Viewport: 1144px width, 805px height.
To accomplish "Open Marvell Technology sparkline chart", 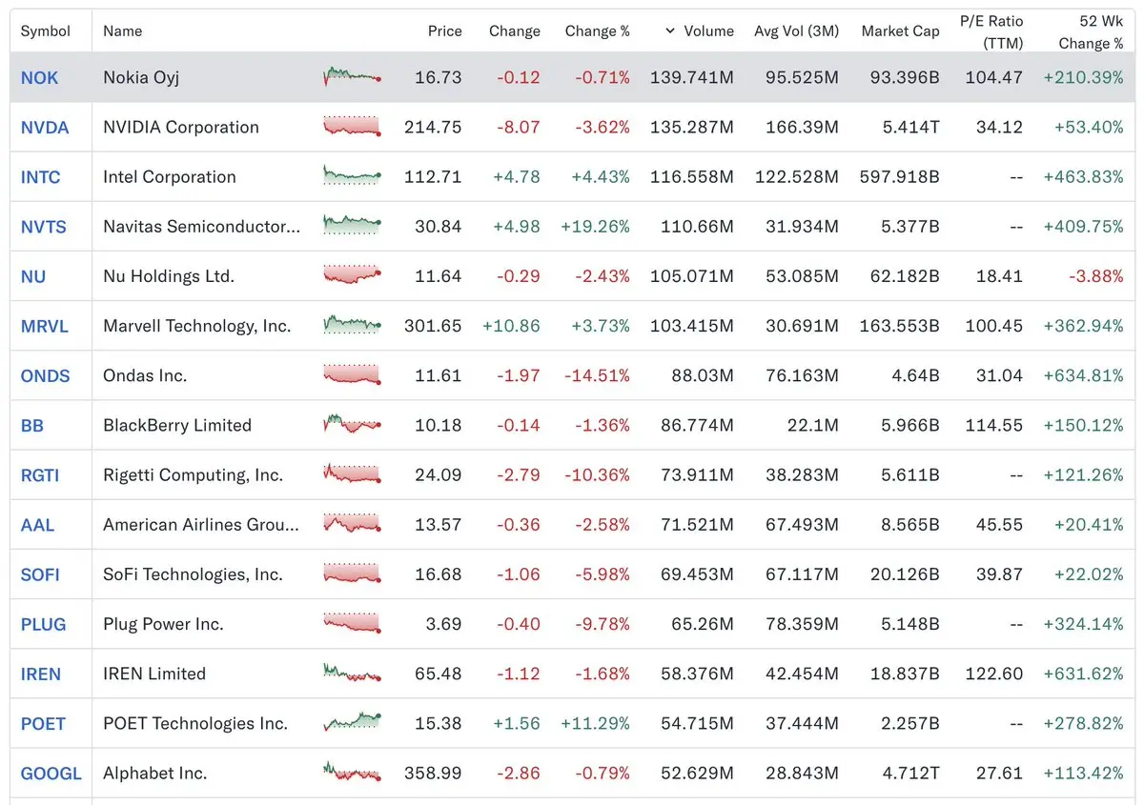I will [353, 325].
